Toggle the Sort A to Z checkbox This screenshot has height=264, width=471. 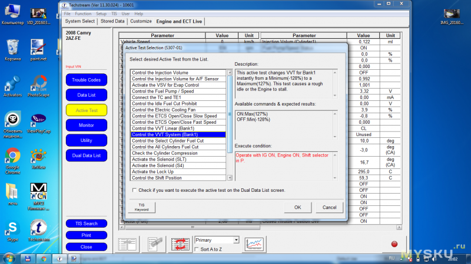[x=197, y=249]
